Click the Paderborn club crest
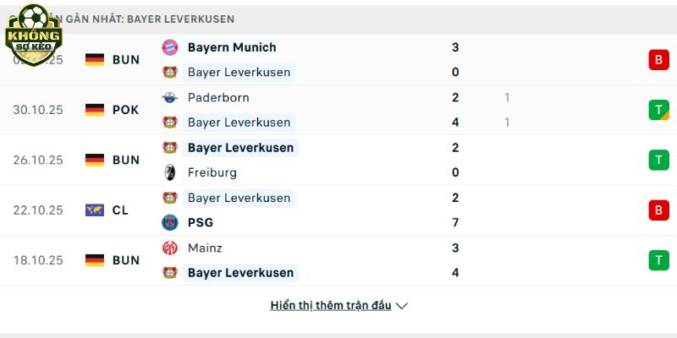 point(170,97)
